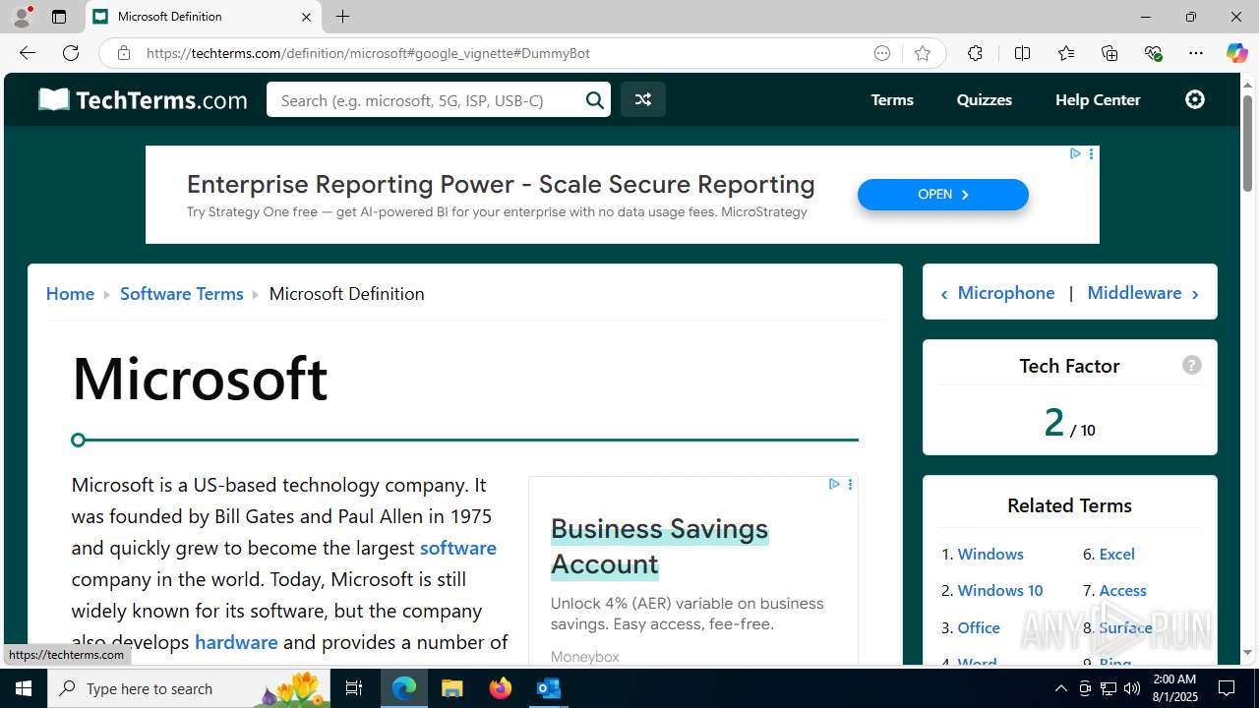Viewport: 1259px width, 708px height.
Task: Click the scrollbar down arrow
Action: [x=1248, y=653]
